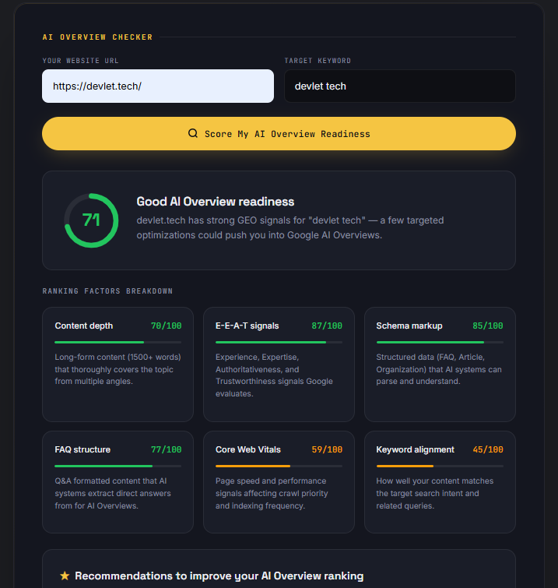Select the E-E-A-T signals card title
Viewport: 558px width, 588px height.
(247, 326)
